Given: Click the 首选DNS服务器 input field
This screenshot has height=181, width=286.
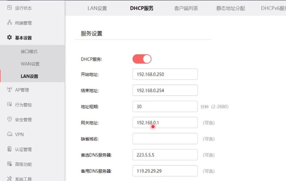Looking at the screenshot, I should (165, 155).
